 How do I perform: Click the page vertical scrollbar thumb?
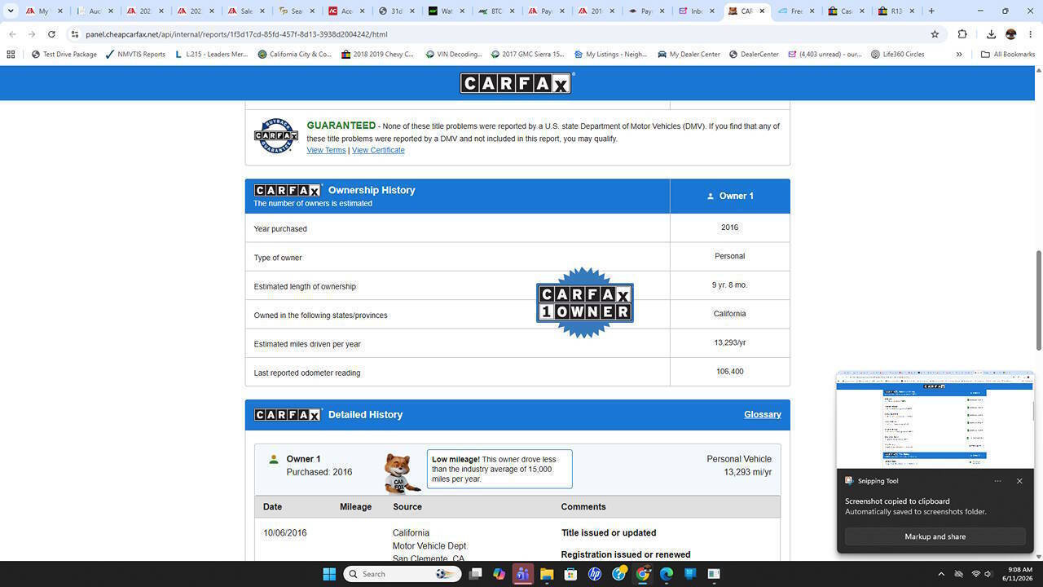(1038, 301)
